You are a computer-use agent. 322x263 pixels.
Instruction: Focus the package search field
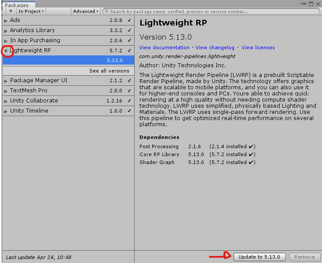pyautogui.click(x=211, y=11)
